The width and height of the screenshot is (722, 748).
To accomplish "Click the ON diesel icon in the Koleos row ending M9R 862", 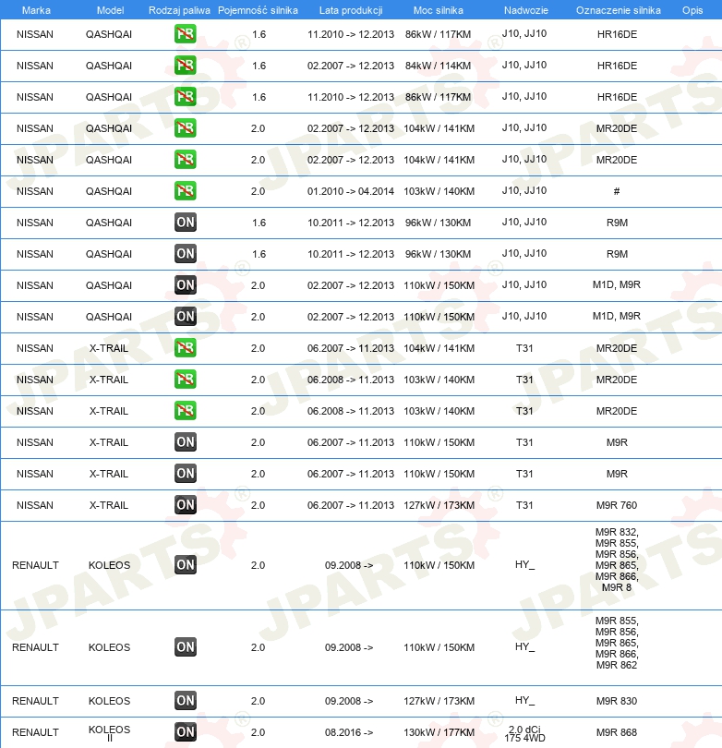I will click(185, 647).
